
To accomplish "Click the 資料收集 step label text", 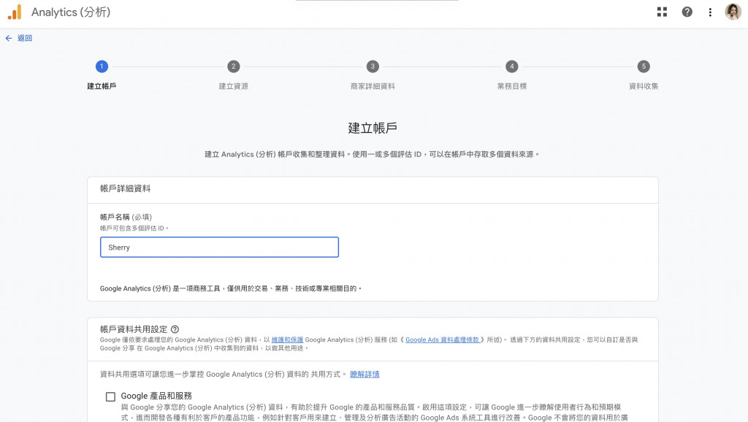I will point(644,86).
